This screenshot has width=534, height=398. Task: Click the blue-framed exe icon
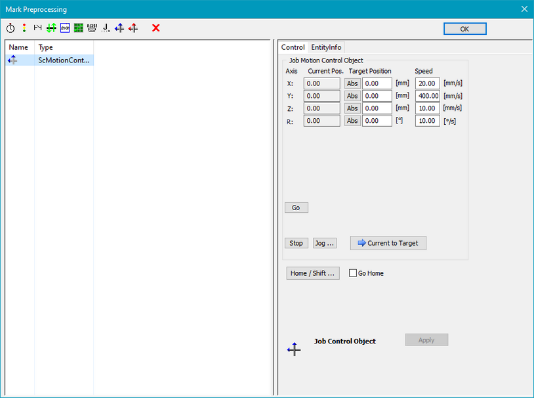point(65,28)
